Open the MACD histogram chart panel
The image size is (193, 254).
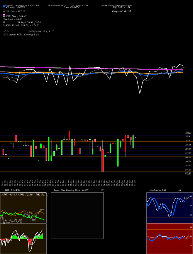coord(23,239)
